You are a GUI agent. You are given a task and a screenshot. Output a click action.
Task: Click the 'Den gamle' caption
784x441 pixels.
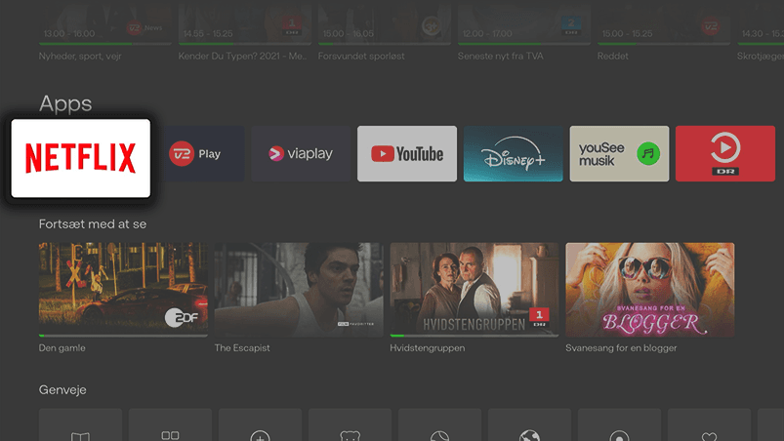click(x=62, y=348)
